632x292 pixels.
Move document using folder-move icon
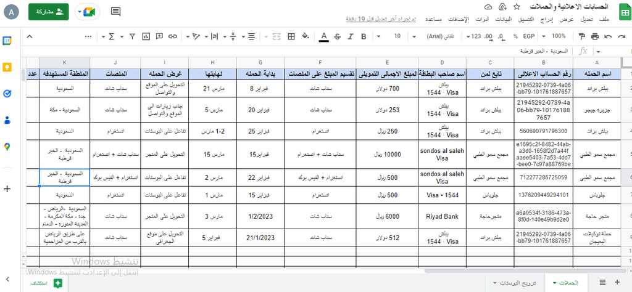point(502,7)
